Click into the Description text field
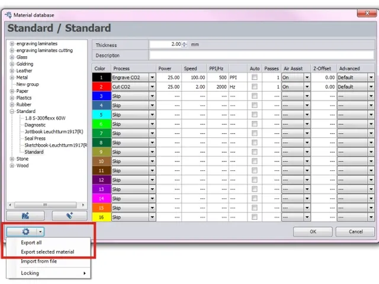Viewport: 379px width, 284px height. (x=261, y=56)
